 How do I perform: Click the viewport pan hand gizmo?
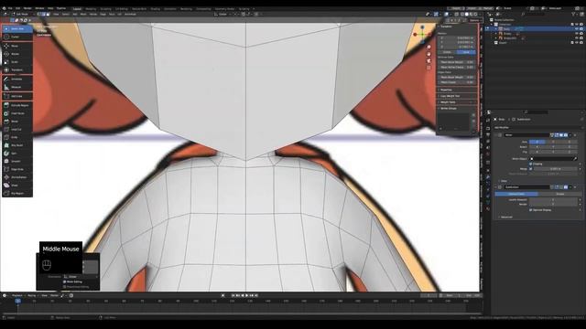coord(429,54)
